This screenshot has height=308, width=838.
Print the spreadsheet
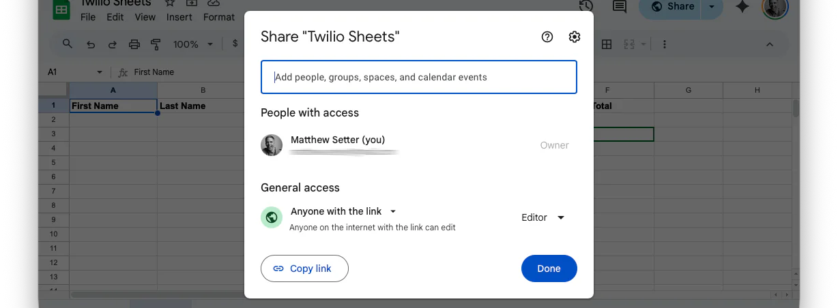134,44
